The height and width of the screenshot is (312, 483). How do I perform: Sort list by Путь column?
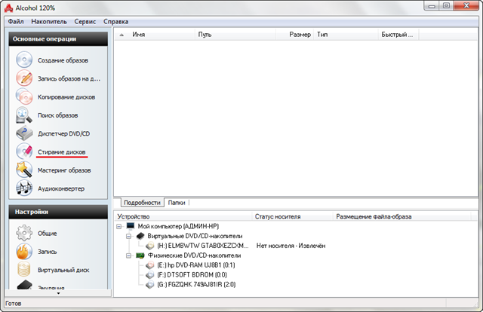pos(235,35)
